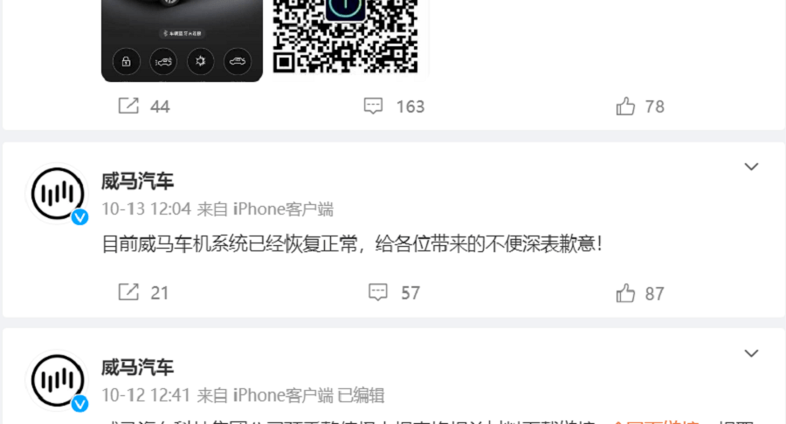Click repost icon with count 44
This screenshot has width=786, height=424.
(x=128, y=106)
